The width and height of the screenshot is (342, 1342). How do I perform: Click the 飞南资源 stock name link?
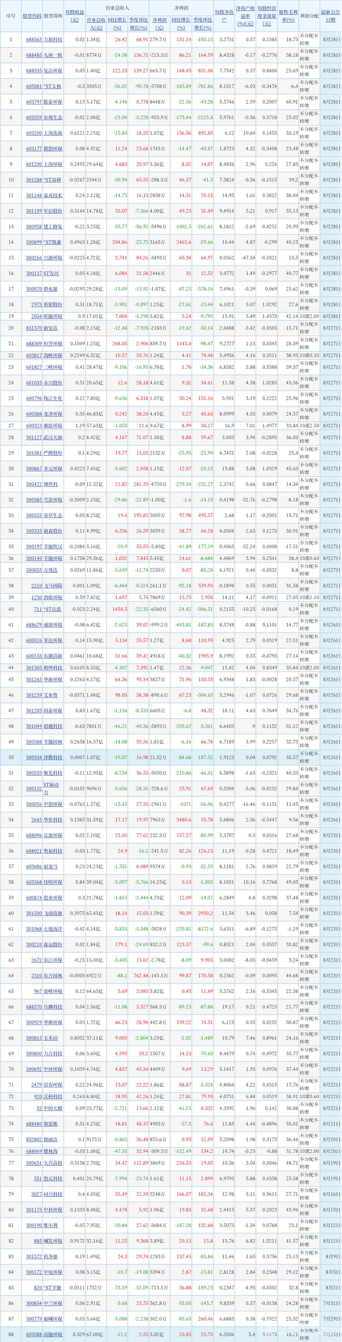[x=53, y=914]
